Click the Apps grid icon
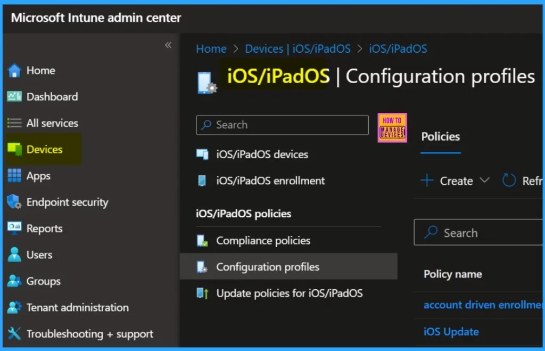The height and width of the screenshot is (351, 545). click(14, 176)
